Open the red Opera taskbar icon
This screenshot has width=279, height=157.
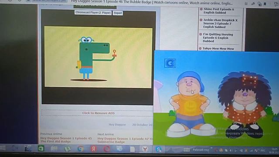(x=106, y=149)
